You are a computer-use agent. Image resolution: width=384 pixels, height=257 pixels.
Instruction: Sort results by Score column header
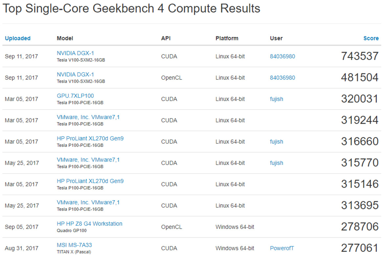click(x=371, y=38)
